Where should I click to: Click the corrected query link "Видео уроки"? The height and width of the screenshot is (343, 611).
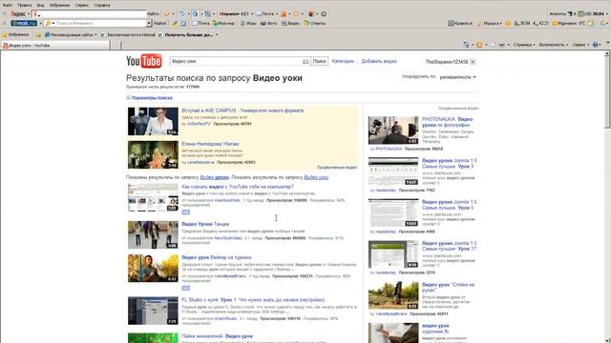tap(214, 177)
